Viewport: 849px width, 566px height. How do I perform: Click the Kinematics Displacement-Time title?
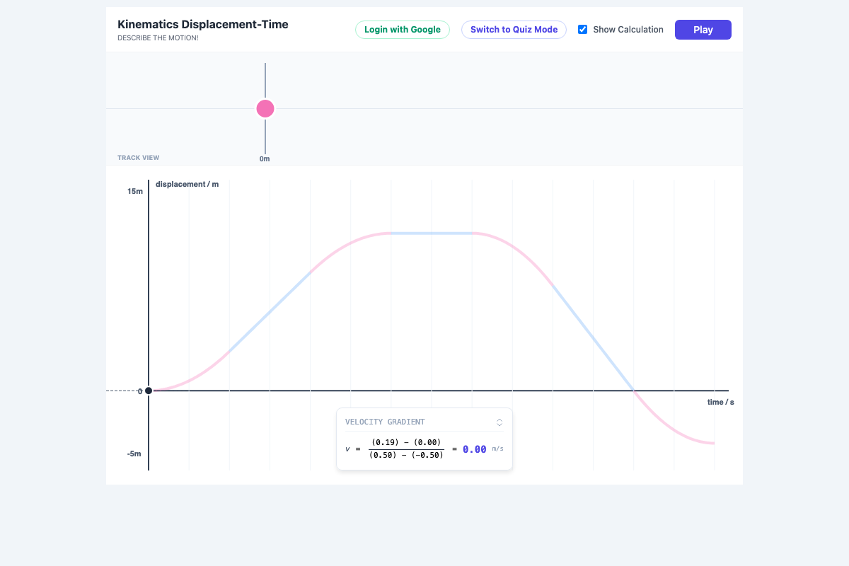(x=203, y=24)
